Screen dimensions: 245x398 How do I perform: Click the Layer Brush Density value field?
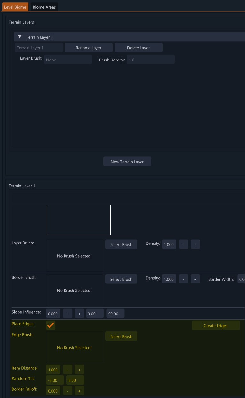point(169,244)
